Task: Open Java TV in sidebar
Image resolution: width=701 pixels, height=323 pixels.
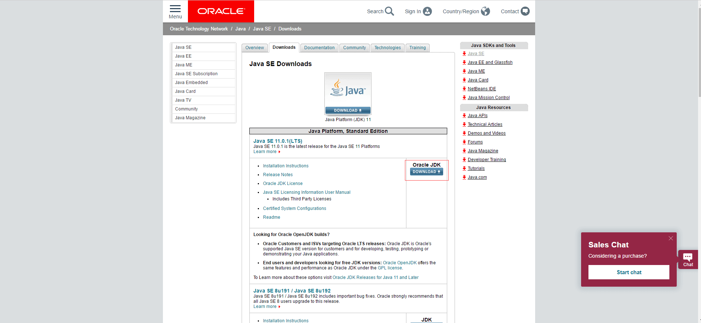Action: coord(204,100)
